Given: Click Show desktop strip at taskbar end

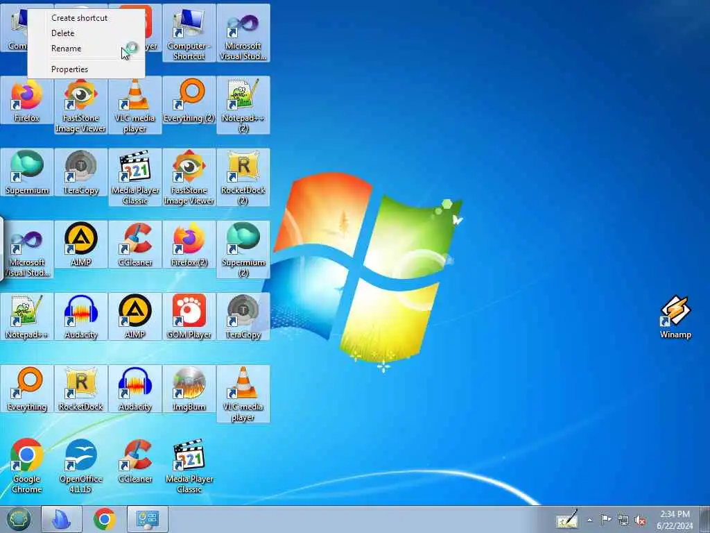Looking at the screenshot, I should point(704,519).
